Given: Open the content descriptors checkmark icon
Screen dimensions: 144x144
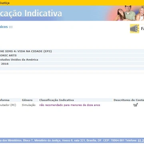Looking at the screenshot, I should point(136,105).
